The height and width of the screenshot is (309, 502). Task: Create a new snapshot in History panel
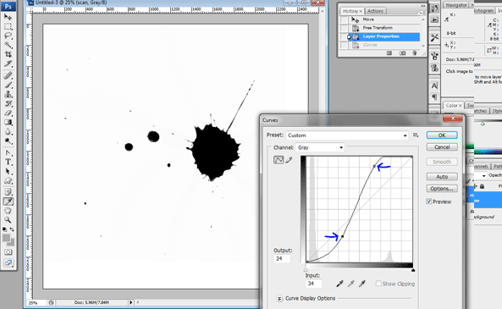pos(402,53)
